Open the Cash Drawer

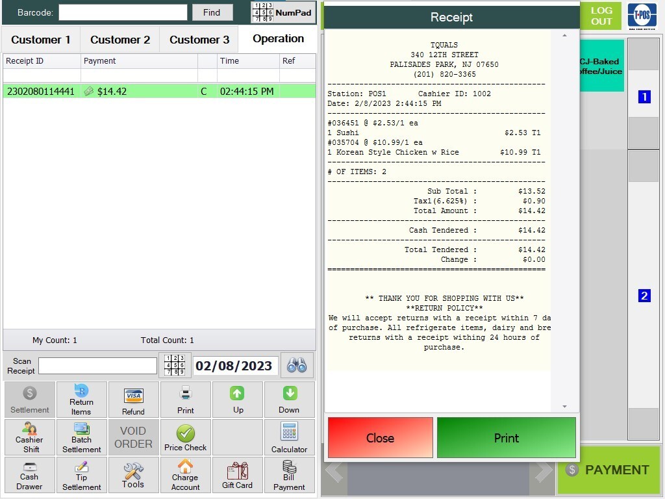[30, 475]
